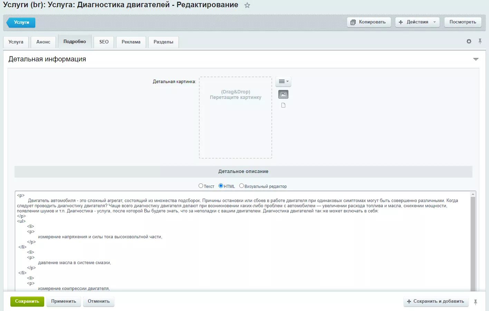This screenshot has width=489, height=311.
Task: Switch to the Реклама tab
Action: [x=131, y=42]
